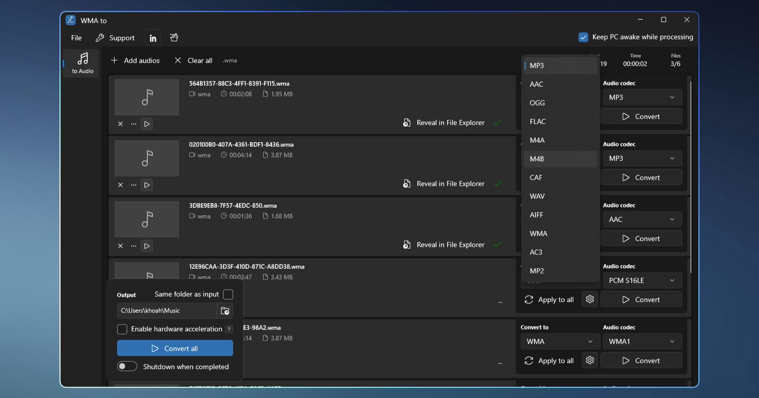The width and height of the screenshot is (759, 398).
Task: Click the icon right of LinkedIn button
Action: [174, 38]
